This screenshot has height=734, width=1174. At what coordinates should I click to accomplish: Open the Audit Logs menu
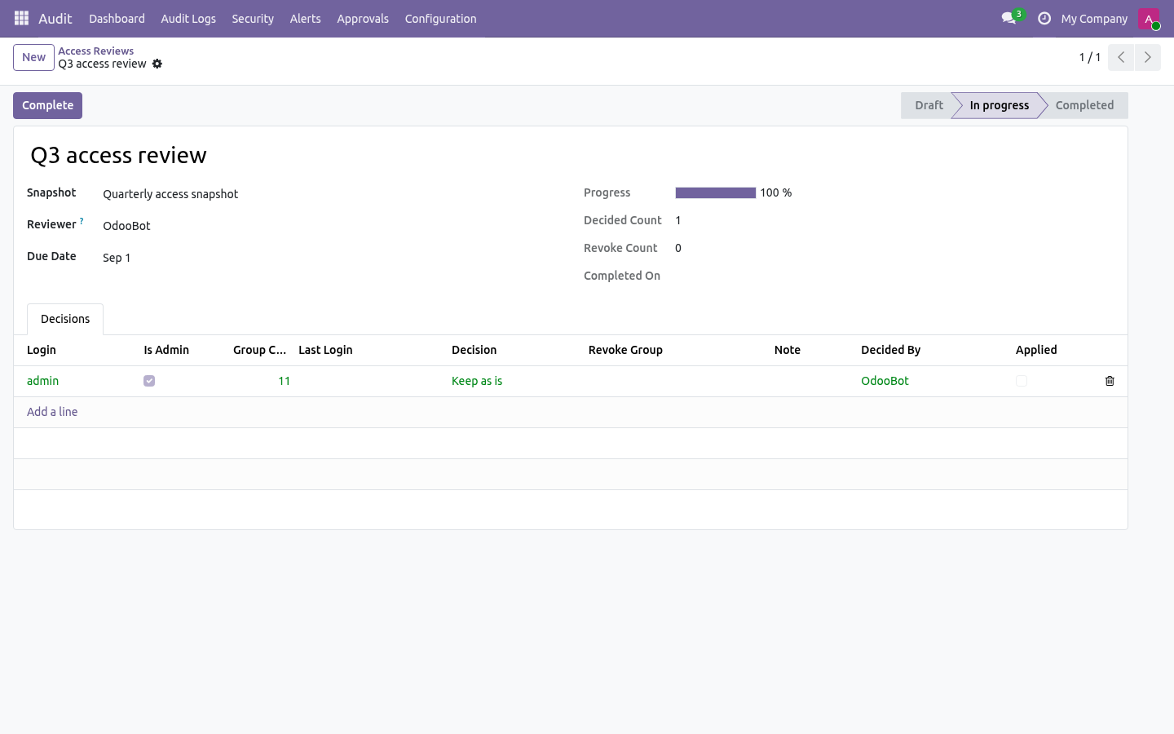click(188, 18)
